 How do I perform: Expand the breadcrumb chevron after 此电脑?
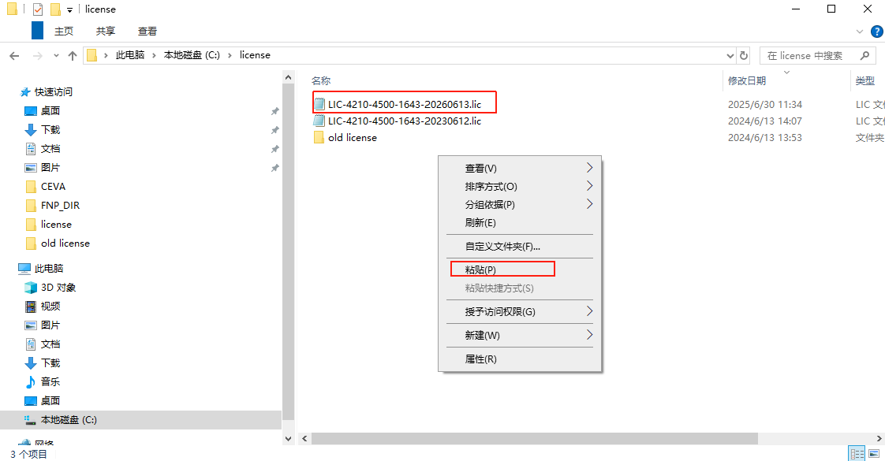point(154,55)
